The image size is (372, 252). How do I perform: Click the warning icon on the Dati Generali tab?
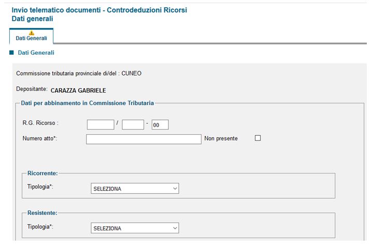(x=31, y=33)
